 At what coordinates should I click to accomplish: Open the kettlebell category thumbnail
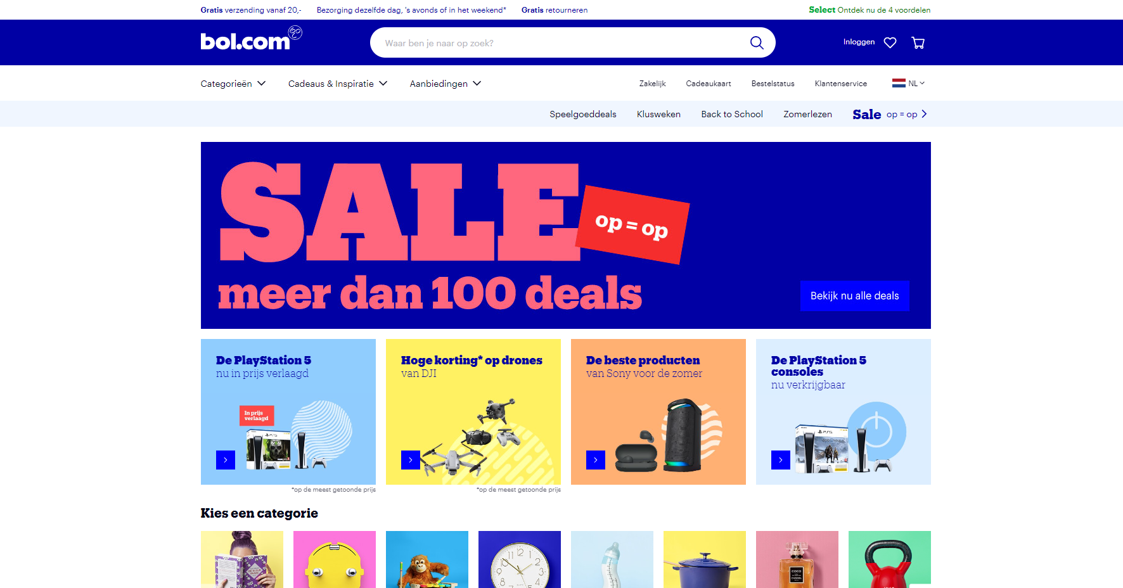(x=890, y=559)
